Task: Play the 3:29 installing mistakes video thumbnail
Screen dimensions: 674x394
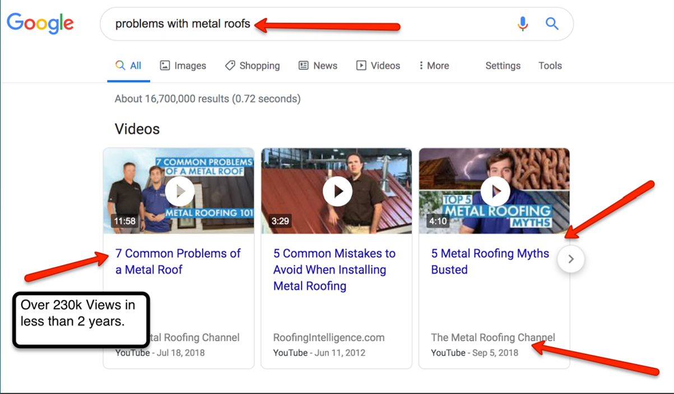Action: click(337, 191)
